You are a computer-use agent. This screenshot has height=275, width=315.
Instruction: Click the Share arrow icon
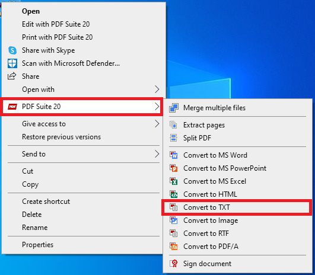pyautogui.click(x=12, y=76)
